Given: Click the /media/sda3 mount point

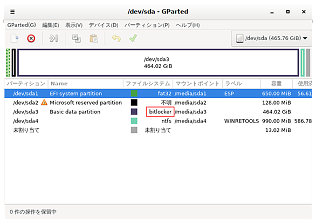Looking at the screenshot, I should point(190,112).
